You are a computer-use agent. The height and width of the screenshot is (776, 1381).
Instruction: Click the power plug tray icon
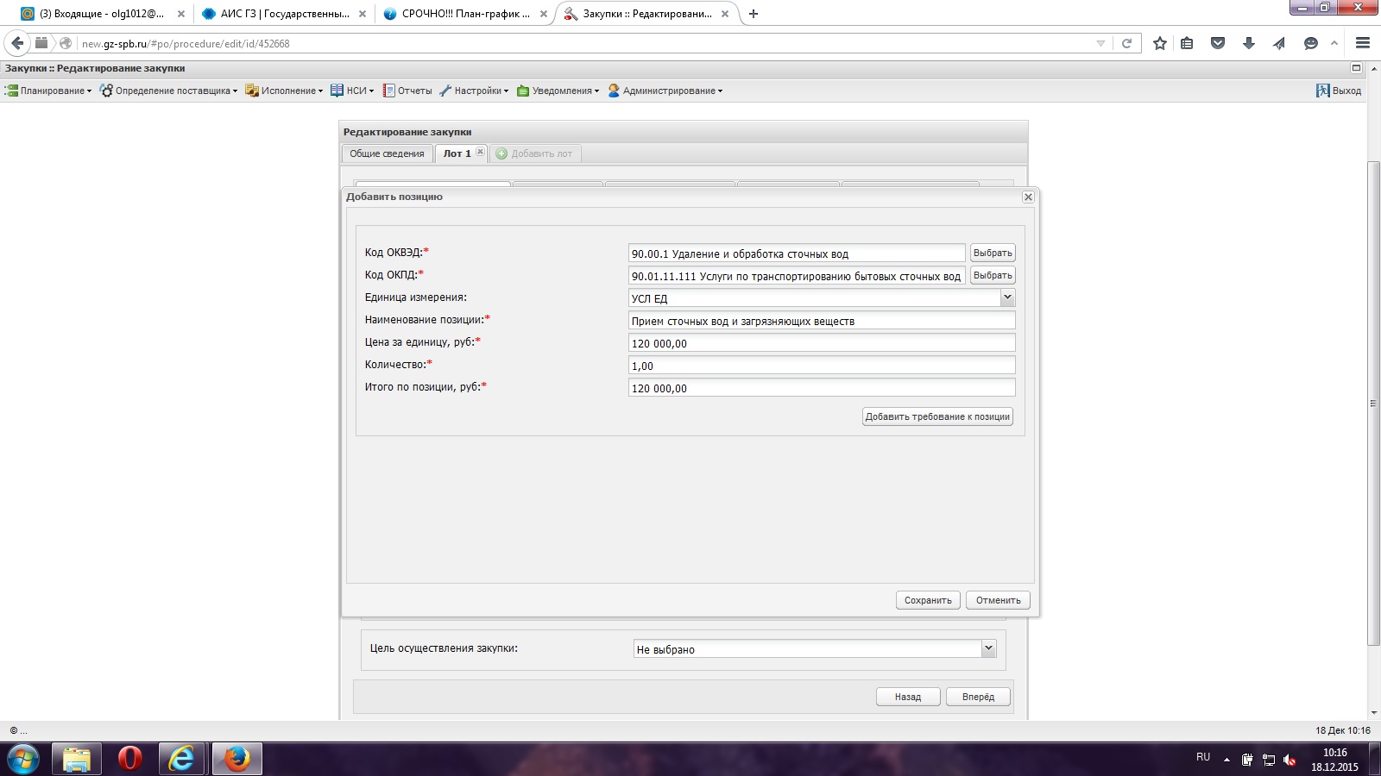(1247, 760)
